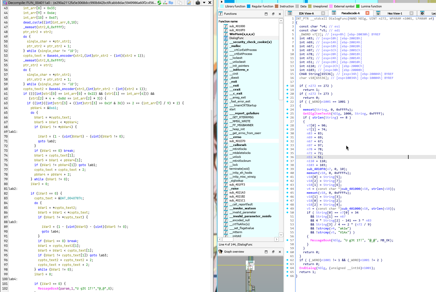Click the icon of the cut-off Loc tab
Image resolution: width=436 pixels, height=292 pixels.
pos(422,13)
